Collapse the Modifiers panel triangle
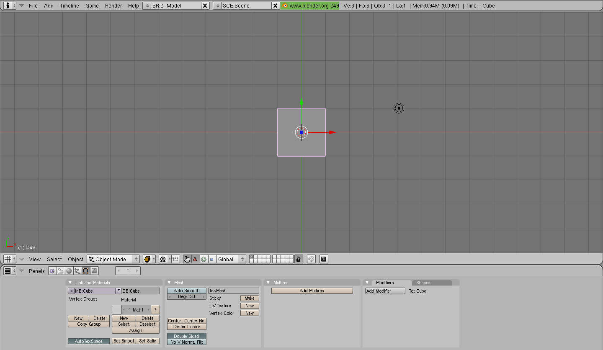The height and width of the screenshot is (350, 603). 367,283
